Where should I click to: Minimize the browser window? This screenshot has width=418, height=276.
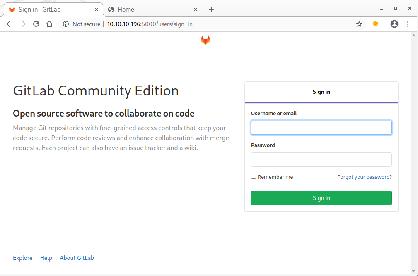(x=382, y=10)
